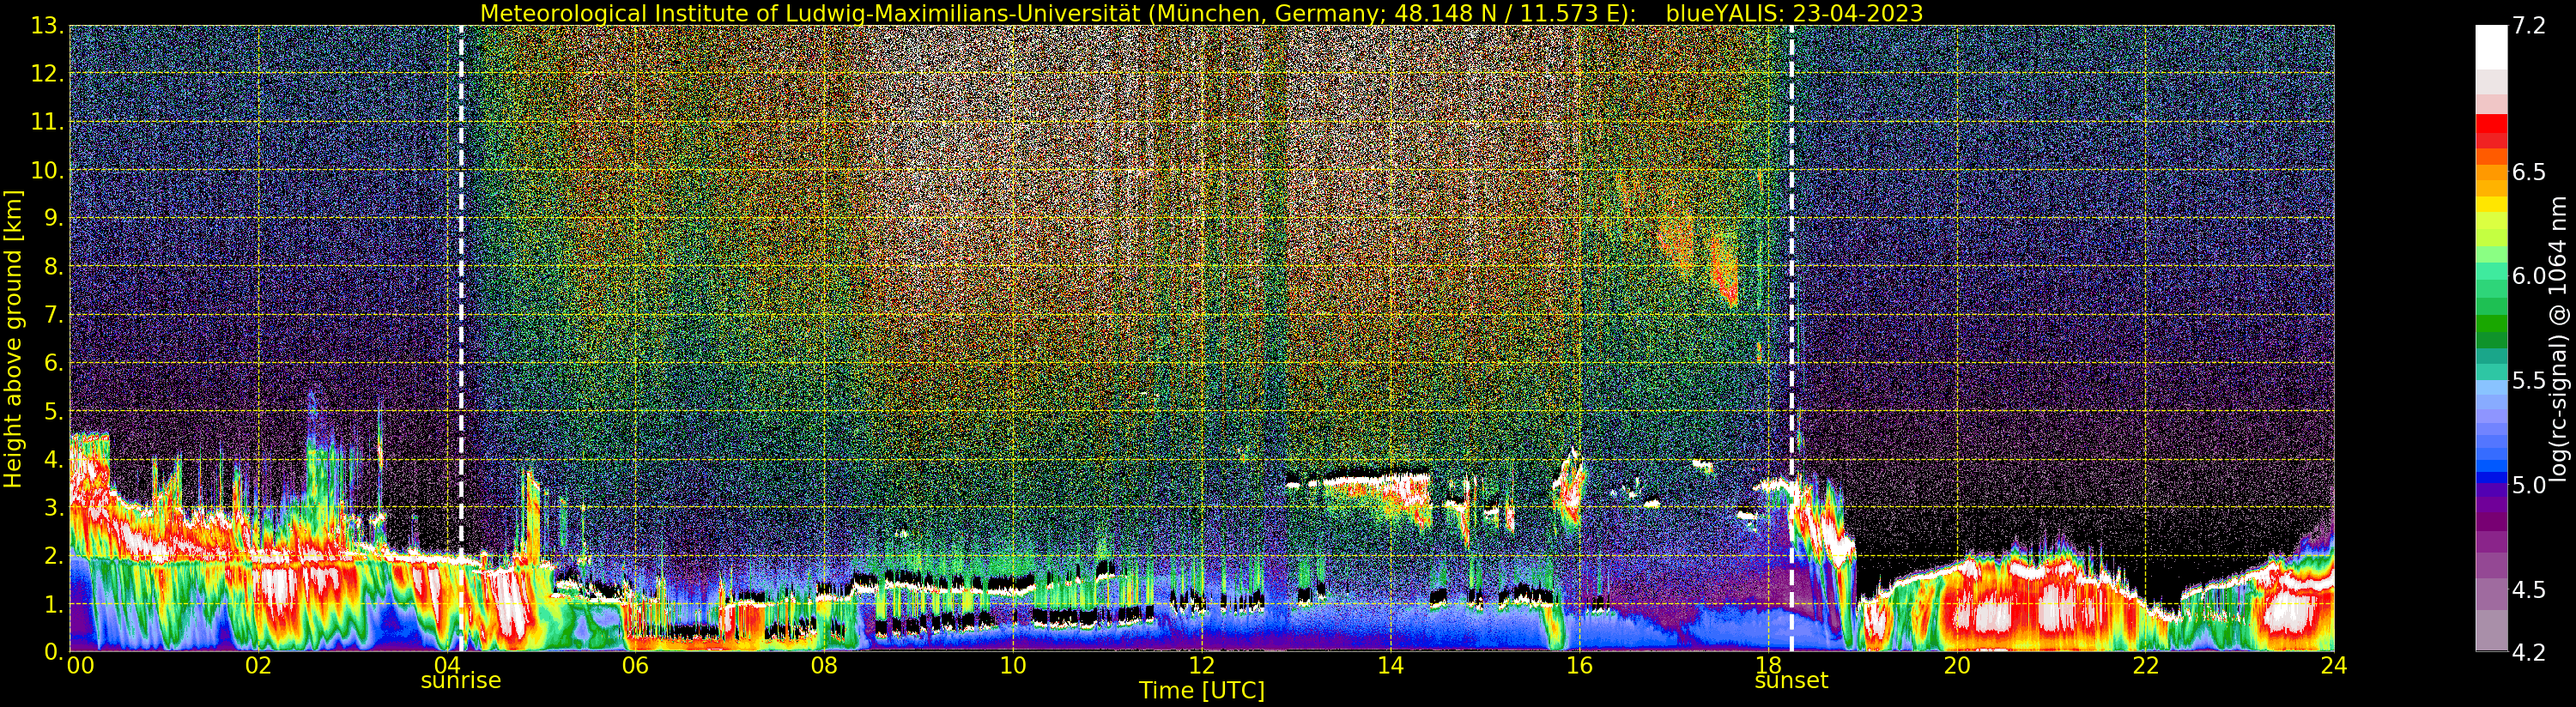Click the y-axis tick label '5.'

tap(54, 412)
